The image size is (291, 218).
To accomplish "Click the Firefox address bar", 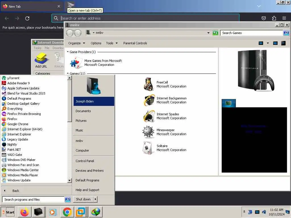I will point(145,18).
